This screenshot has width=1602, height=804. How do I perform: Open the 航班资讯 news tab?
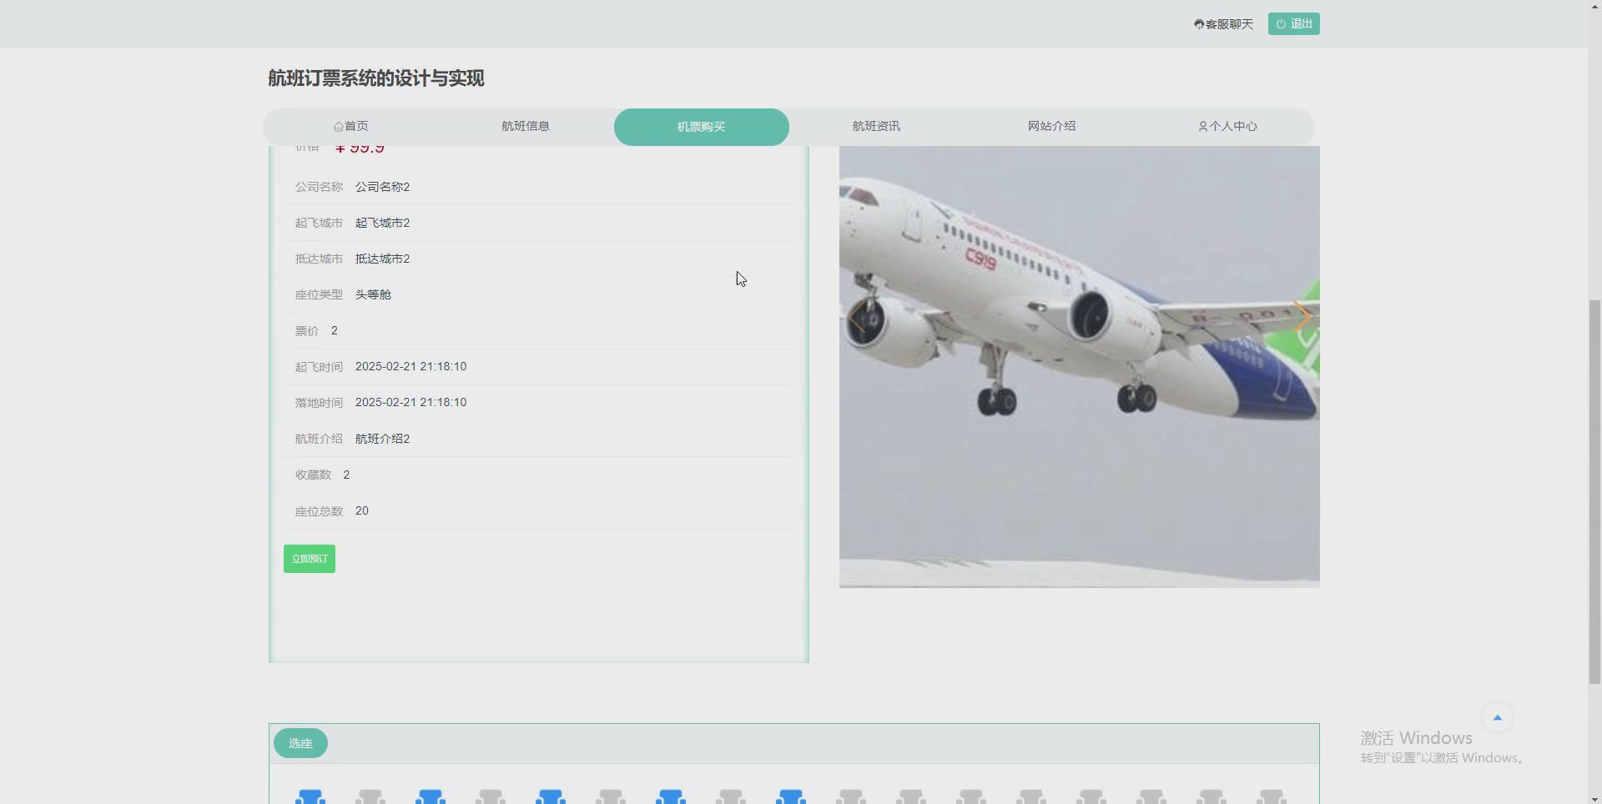tap(876, 127)
